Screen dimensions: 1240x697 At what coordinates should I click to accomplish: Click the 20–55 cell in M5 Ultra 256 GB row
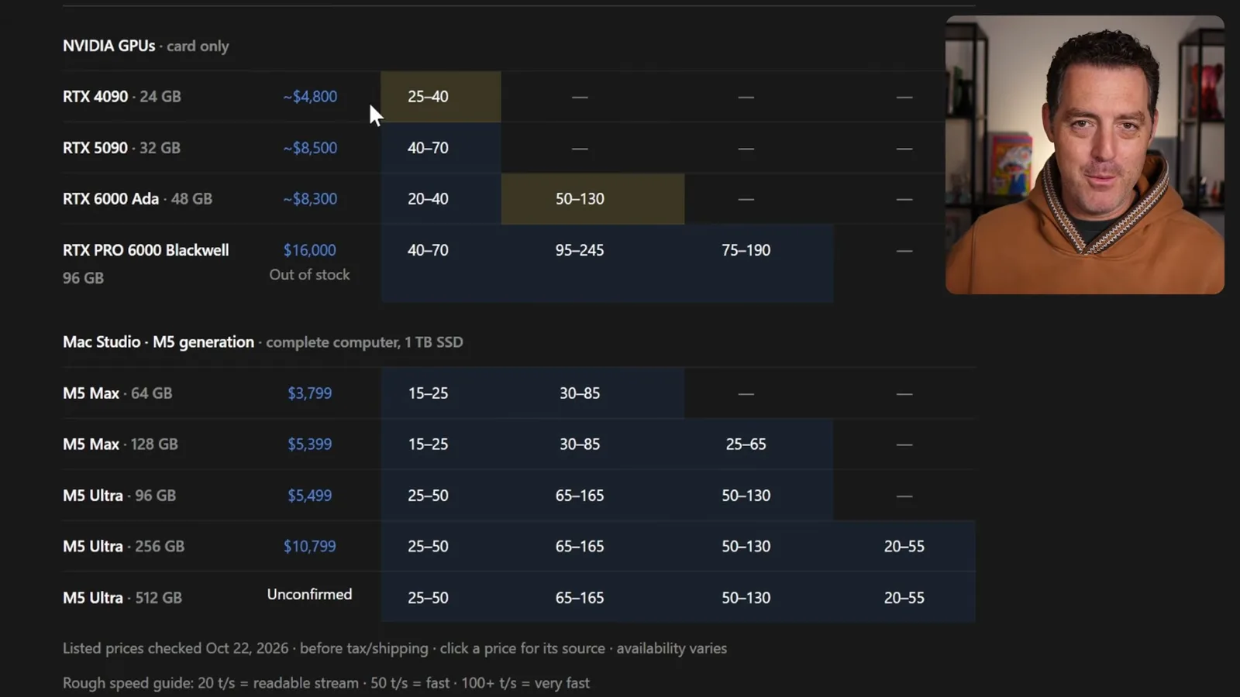pyautogui.click(x=904, y=547)
